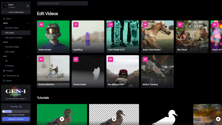Screen dimensions: 222x125
Task: Click the projects created progress bar
Action: (16, 111)
